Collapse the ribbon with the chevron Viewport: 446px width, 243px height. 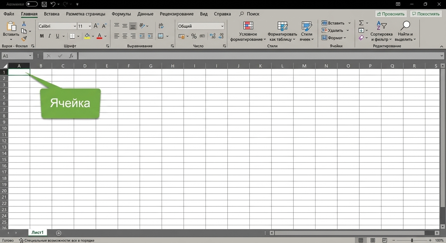point(442,47)
